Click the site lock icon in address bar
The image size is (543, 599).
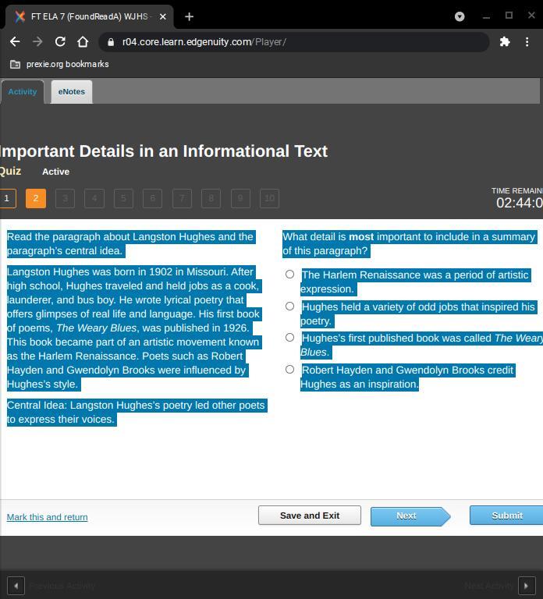point(111,42)
